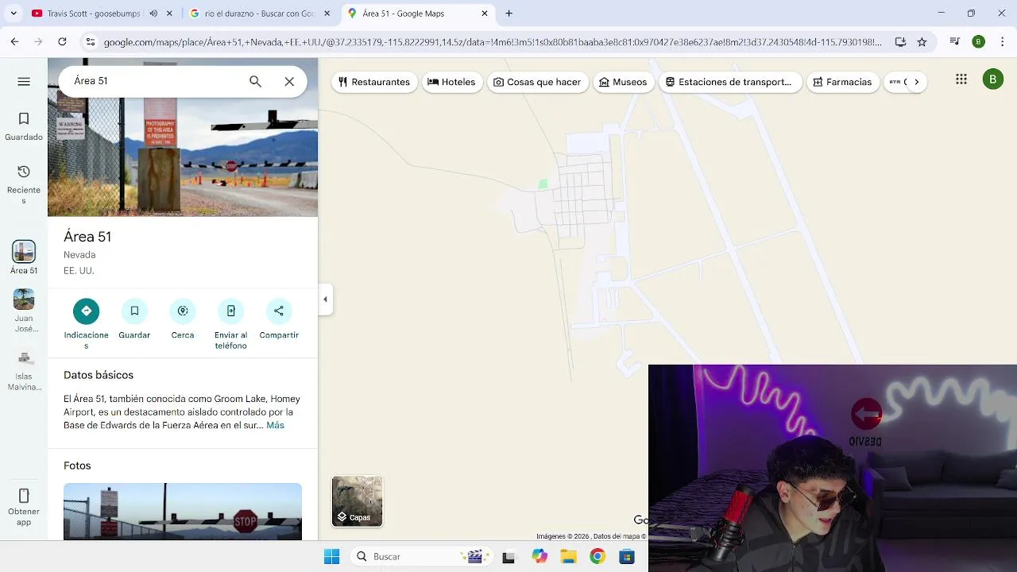Expand the description with the Más link
1017x572 pixels.
[275, 425]
